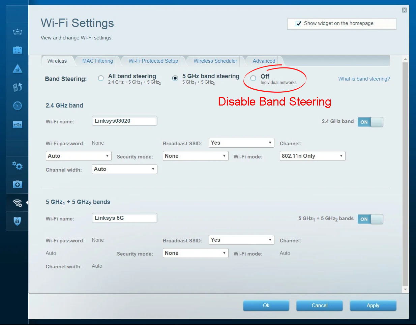The image size is (416, 325).
Task: Open the External Storage USB icon
Action: [17, 125]
